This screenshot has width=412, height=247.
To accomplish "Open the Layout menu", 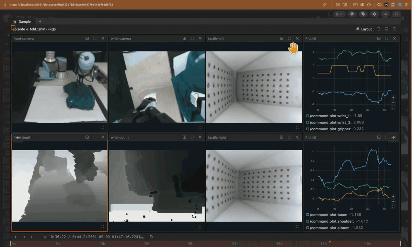I will [x=364, y=29].
